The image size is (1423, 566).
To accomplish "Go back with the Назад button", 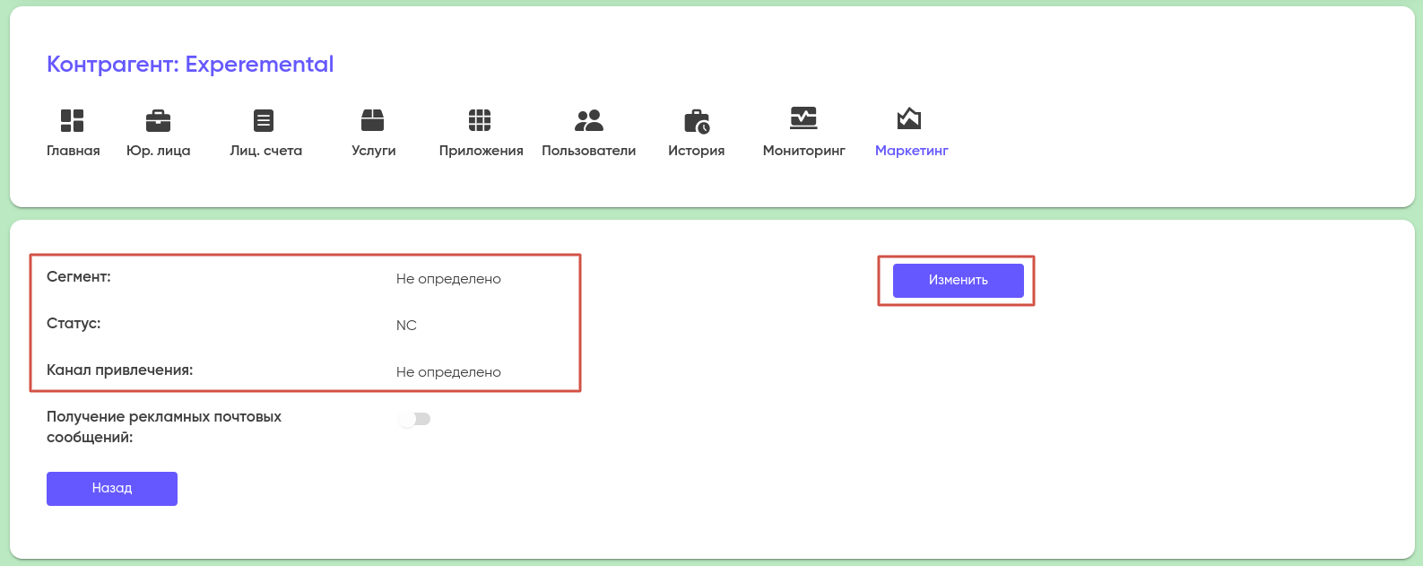I will 112,488.
